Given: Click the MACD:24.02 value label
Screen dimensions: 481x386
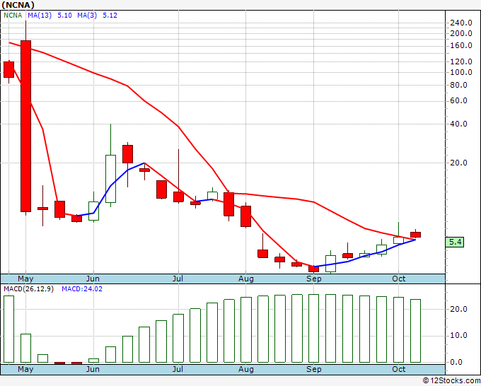Looking at the screenshot, I should [82, 289].
